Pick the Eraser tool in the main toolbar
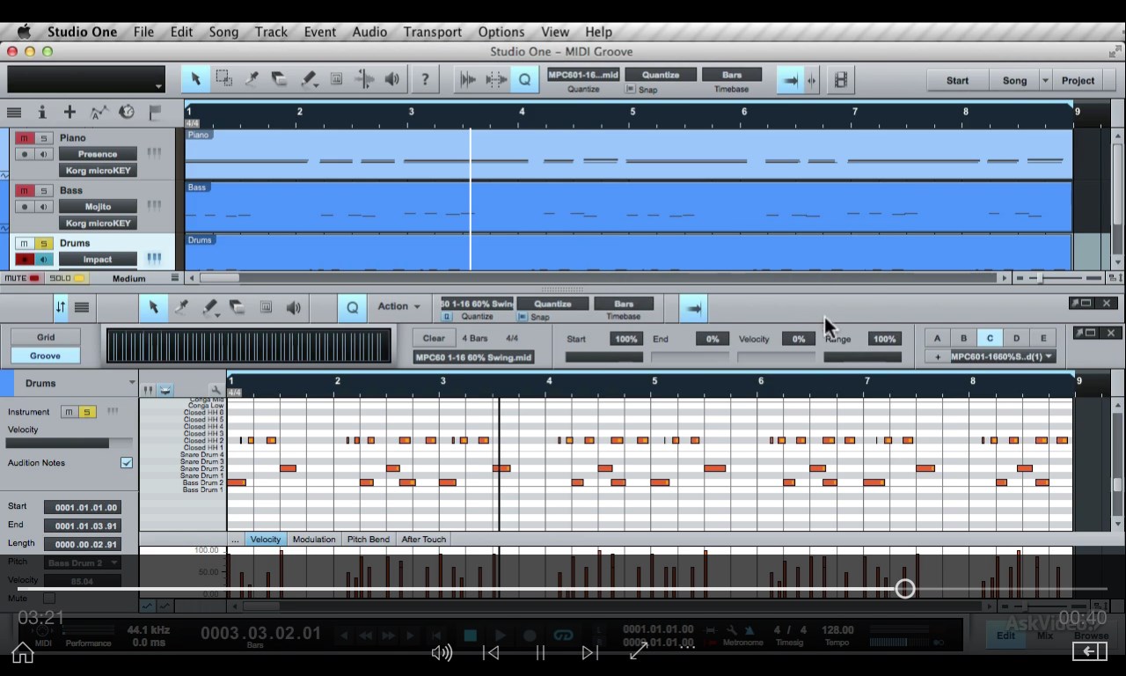The image size is (1126, 676). click(280, 79)
